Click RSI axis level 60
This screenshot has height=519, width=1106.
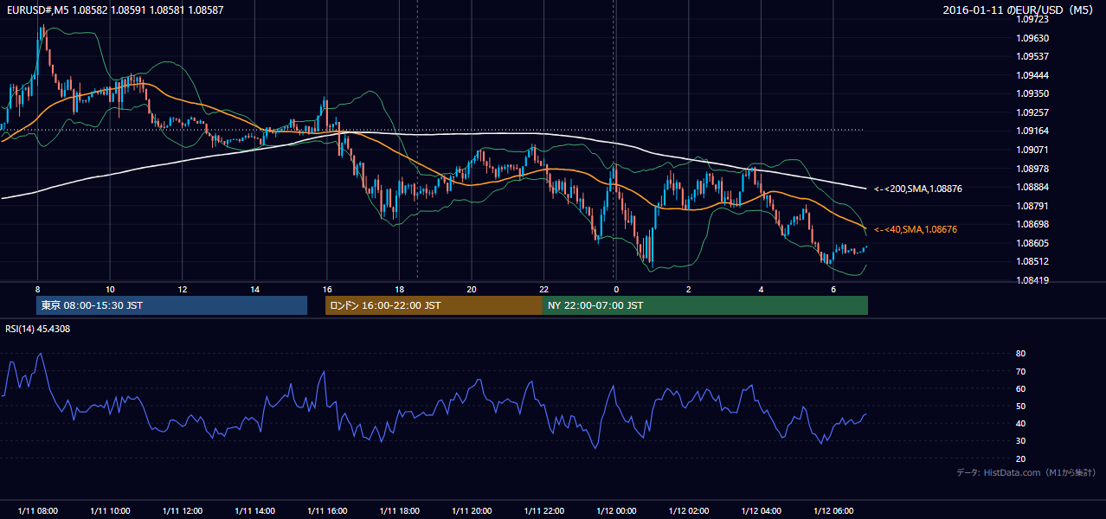pyautogui.click(x=1021, y=388)
